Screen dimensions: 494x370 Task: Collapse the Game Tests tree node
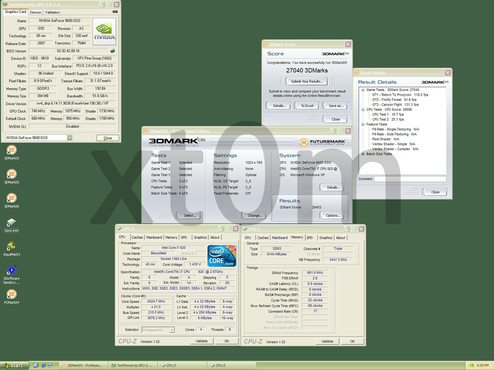pos(363,90)
